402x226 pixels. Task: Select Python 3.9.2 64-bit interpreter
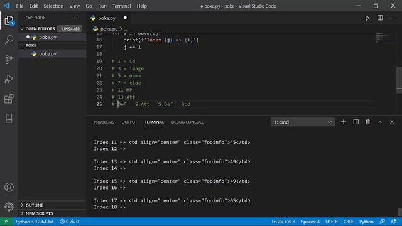(35, 222)
